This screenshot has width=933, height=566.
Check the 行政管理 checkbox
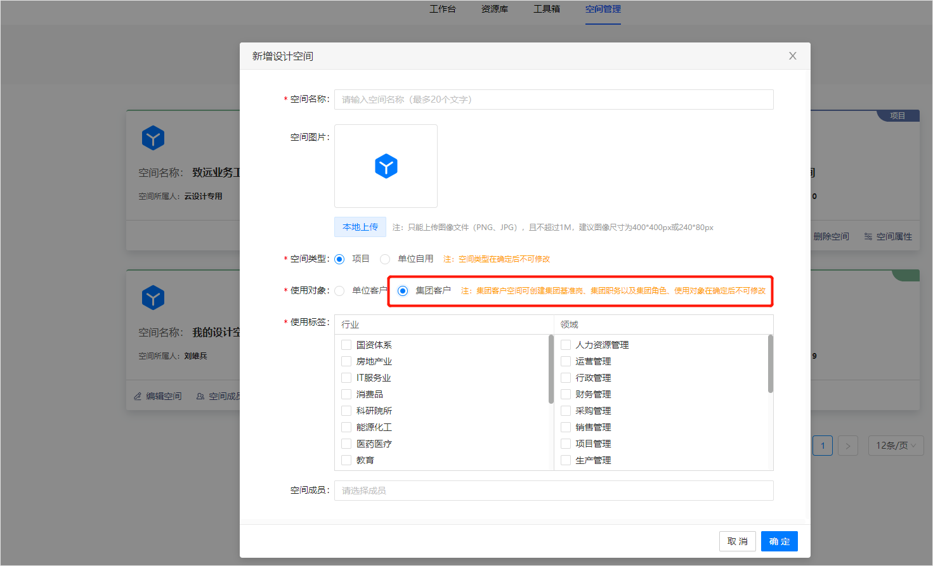click(566, 378)
